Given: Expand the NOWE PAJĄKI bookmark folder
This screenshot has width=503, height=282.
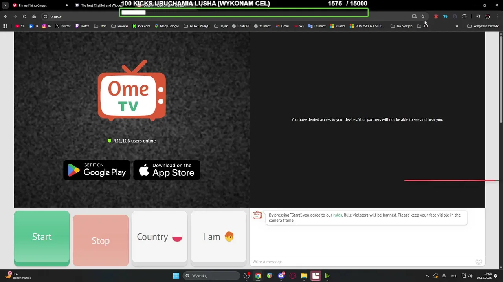Looking at the screenshot, I should (196, 26).
